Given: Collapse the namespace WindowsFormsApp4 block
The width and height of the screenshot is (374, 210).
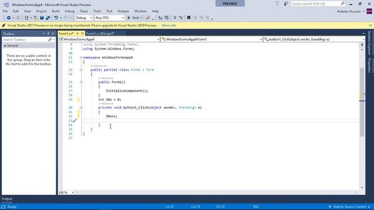Looking at the screenshot, I should (x=81, y=57).
